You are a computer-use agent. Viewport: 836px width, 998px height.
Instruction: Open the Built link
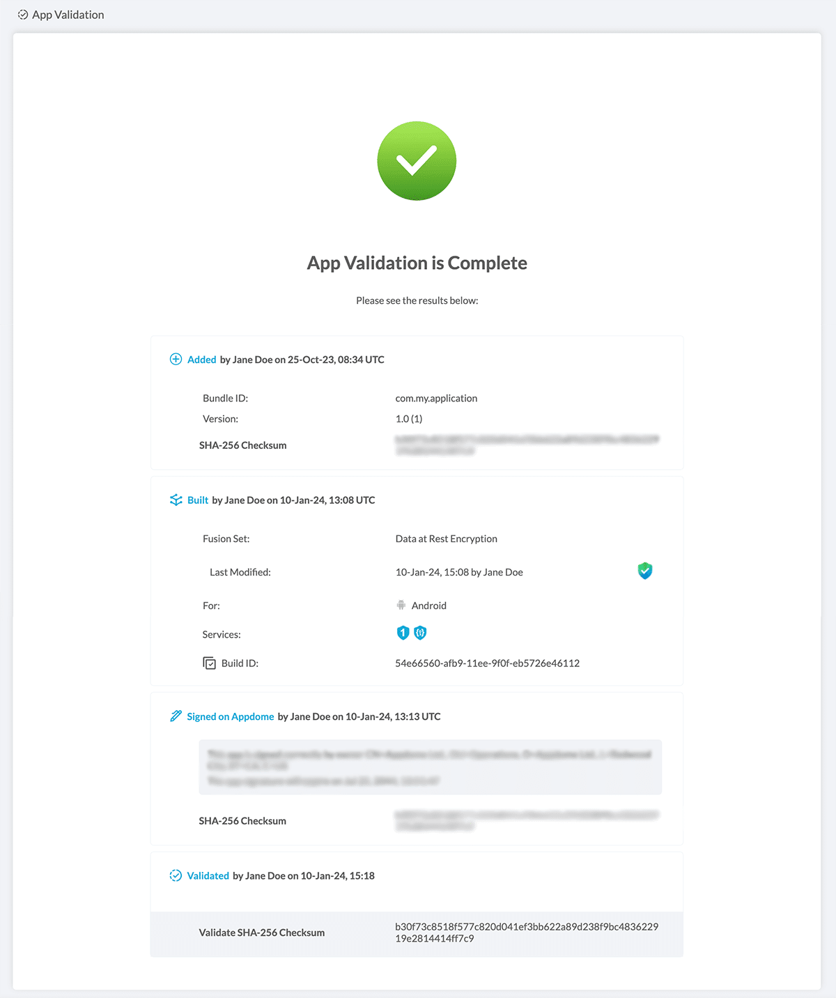pos(198,500)
